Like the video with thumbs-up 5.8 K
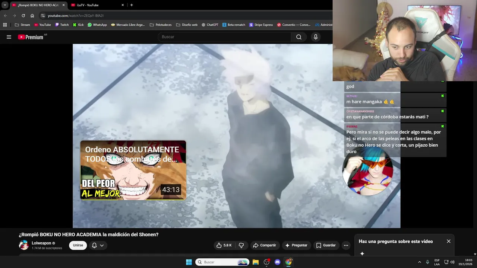The height and width of the screenshot is (268, 477). click(x=224, y=245)
